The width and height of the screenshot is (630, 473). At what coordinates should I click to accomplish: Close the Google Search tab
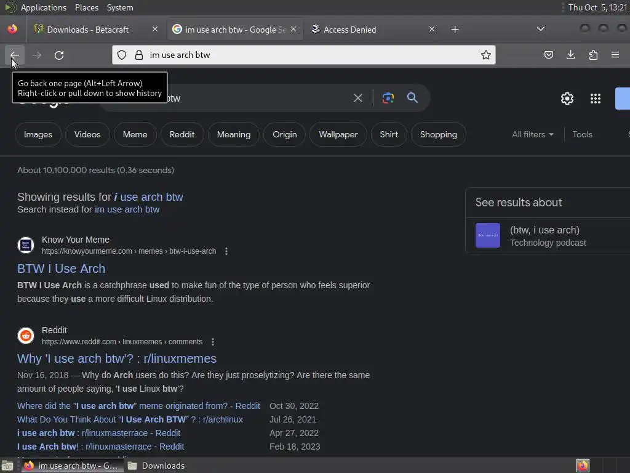tap(293, 29)
